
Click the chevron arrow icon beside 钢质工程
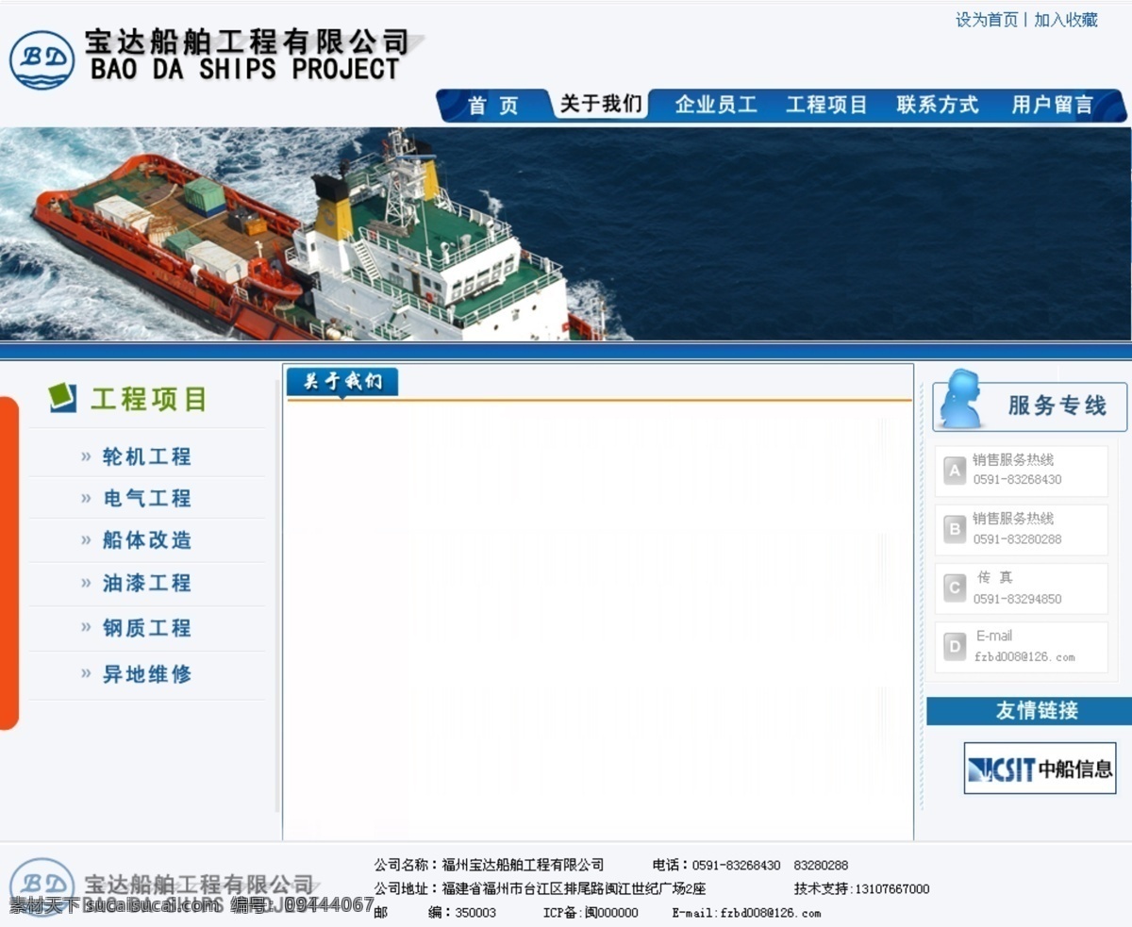pyautogui.click(x=86, y=627)
